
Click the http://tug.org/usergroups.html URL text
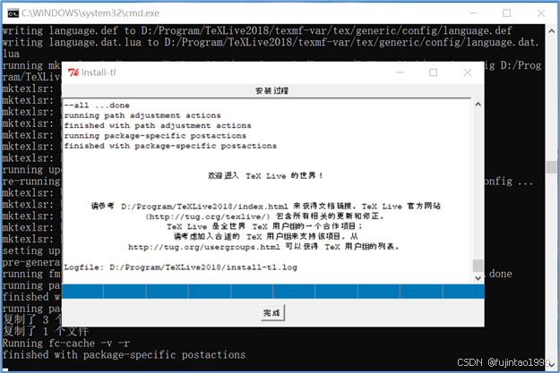coord(204,247)
